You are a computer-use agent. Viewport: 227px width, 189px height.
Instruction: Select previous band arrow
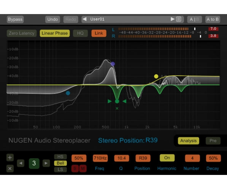tap(21, 163)
